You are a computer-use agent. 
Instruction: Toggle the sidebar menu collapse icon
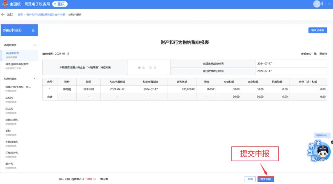[x=33, y=30]
